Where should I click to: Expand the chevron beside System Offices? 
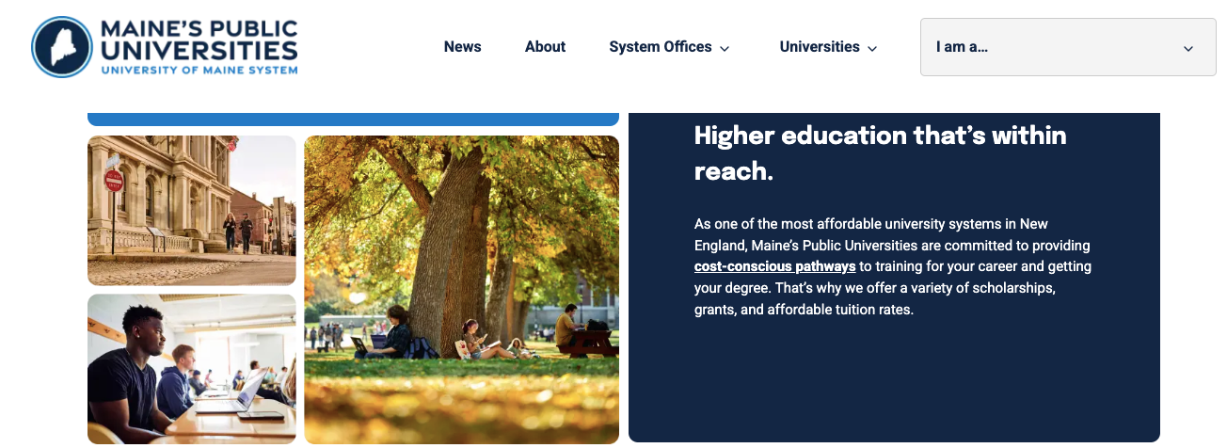pyautogui.click(x=725, y=49)
